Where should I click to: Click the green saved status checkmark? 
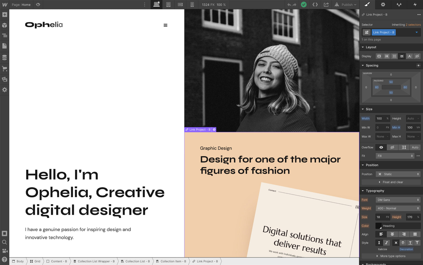pos(304,5)
